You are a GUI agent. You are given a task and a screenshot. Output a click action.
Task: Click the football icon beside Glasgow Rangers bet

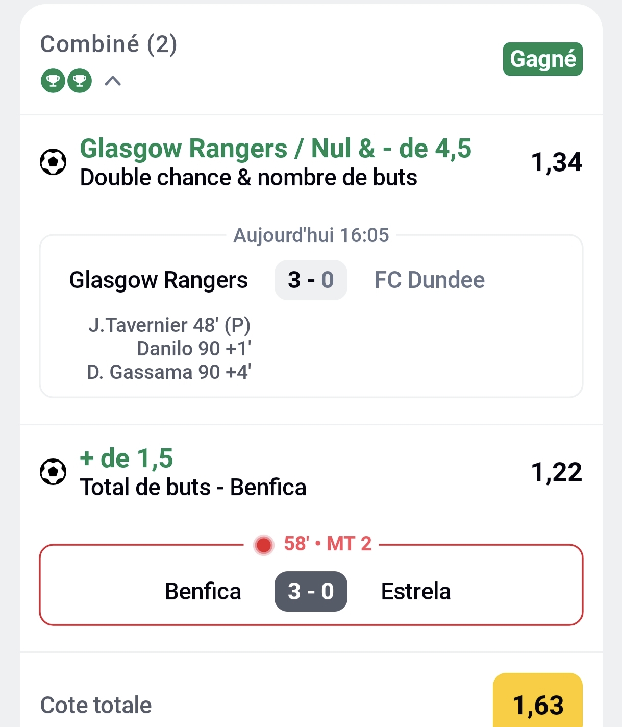[53, 162]
